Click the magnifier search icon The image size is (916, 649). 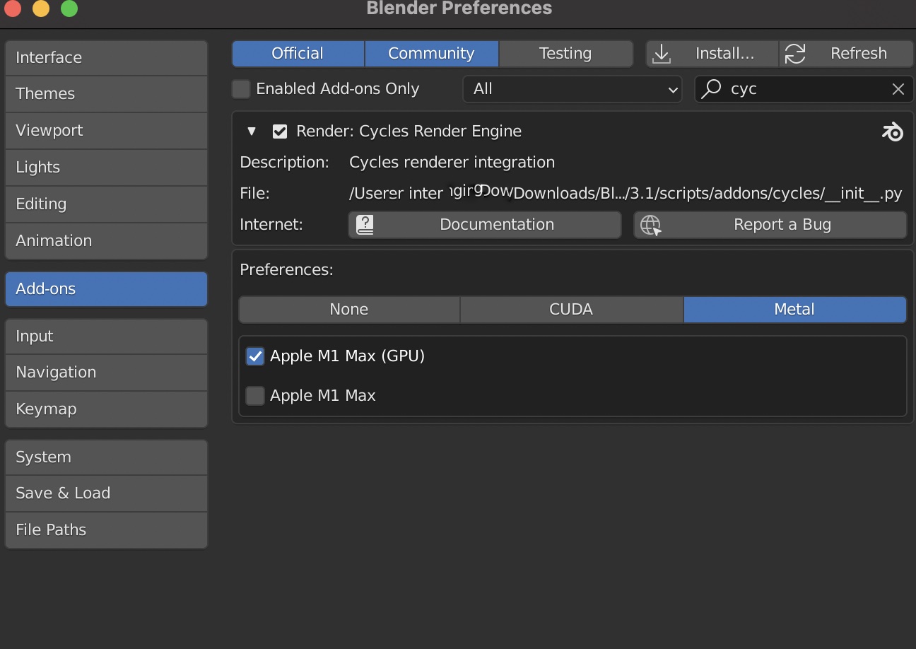pyautogui.click(x=712, y=88)
